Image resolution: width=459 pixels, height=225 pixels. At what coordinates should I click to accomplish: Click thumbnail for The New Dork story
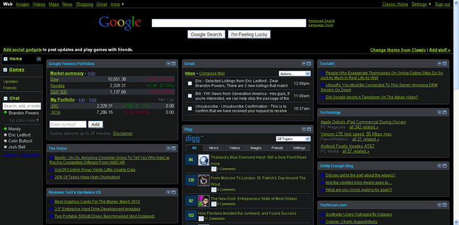[x=204, y=201]
